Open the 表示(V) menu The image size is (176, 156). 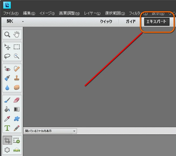point(158,13)
